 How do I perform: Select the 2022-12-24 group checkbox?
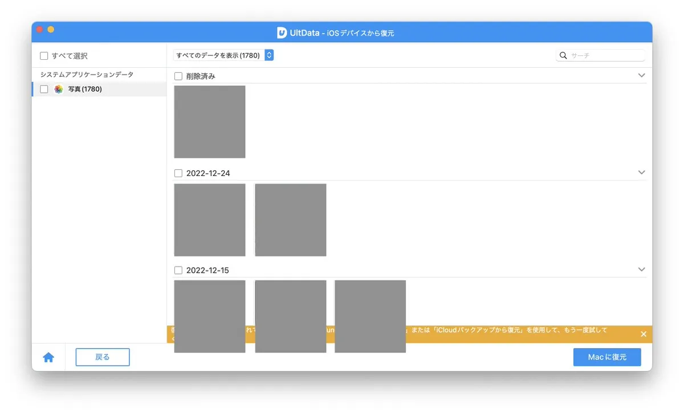(x=178, y=173)
